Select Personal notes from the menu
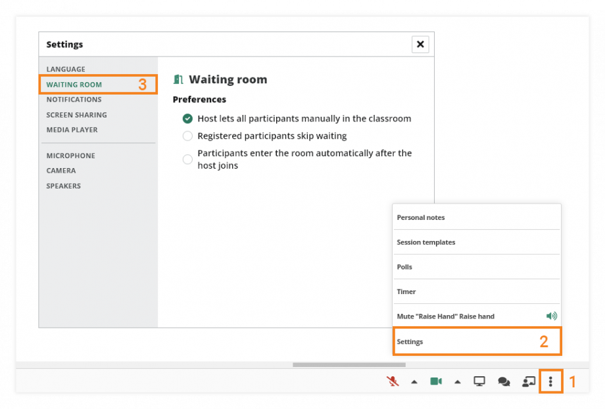This screenshot has height=409, width=605. click(421, 217)
